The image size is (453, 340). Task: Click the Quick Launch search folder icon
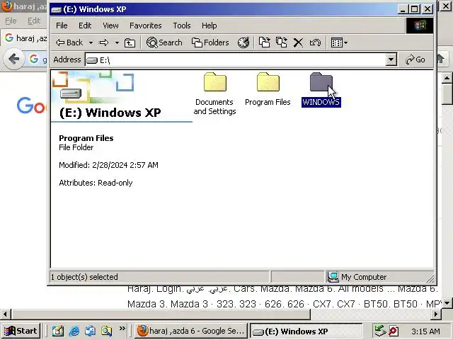[x=106, y=331]
